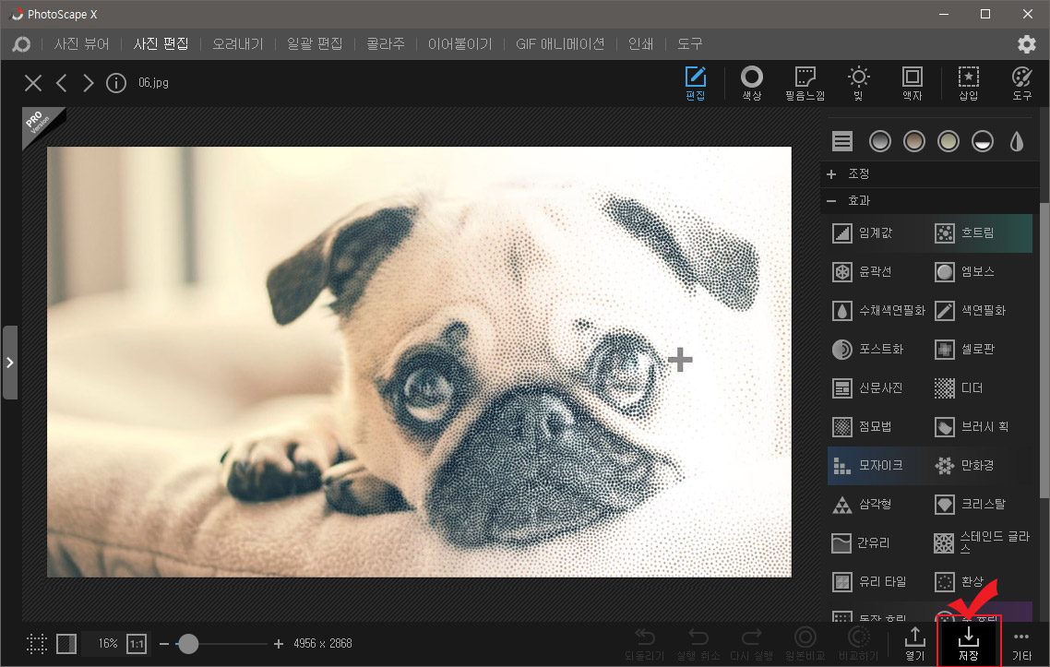Switch to GIF 애니메이션 menu

click(x=560, y=44)
